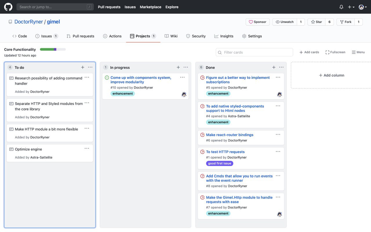
Task: Click assignee avatar on subscriptions card
Action: tap(279, 94)
